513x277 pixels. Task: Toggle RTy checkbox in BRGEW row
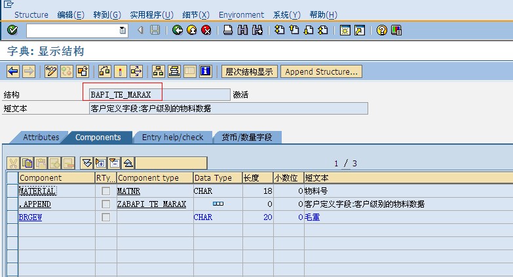105,217
